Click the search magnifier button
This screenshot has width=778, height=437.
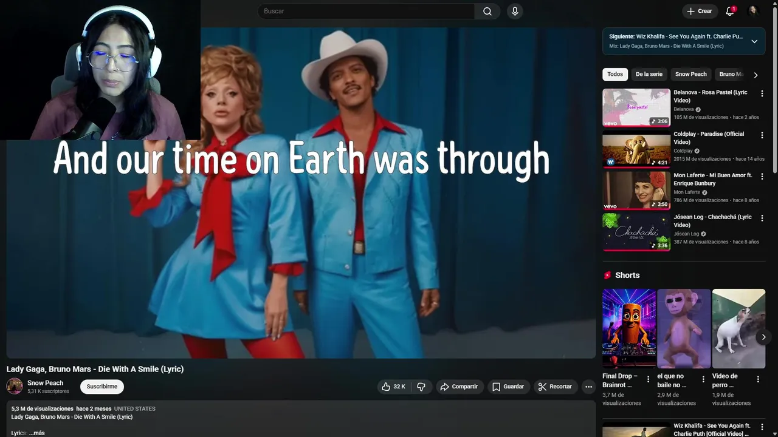click(487, 11)
